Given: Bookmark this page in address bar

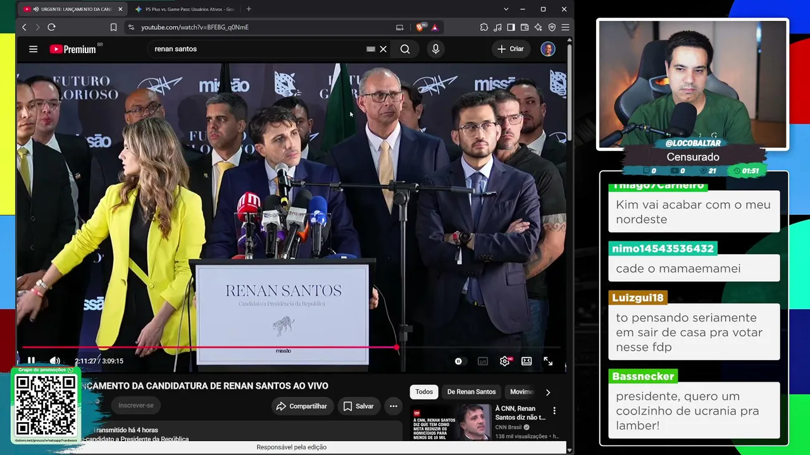Looking at the screenshot, I should (x=113, y=27).
